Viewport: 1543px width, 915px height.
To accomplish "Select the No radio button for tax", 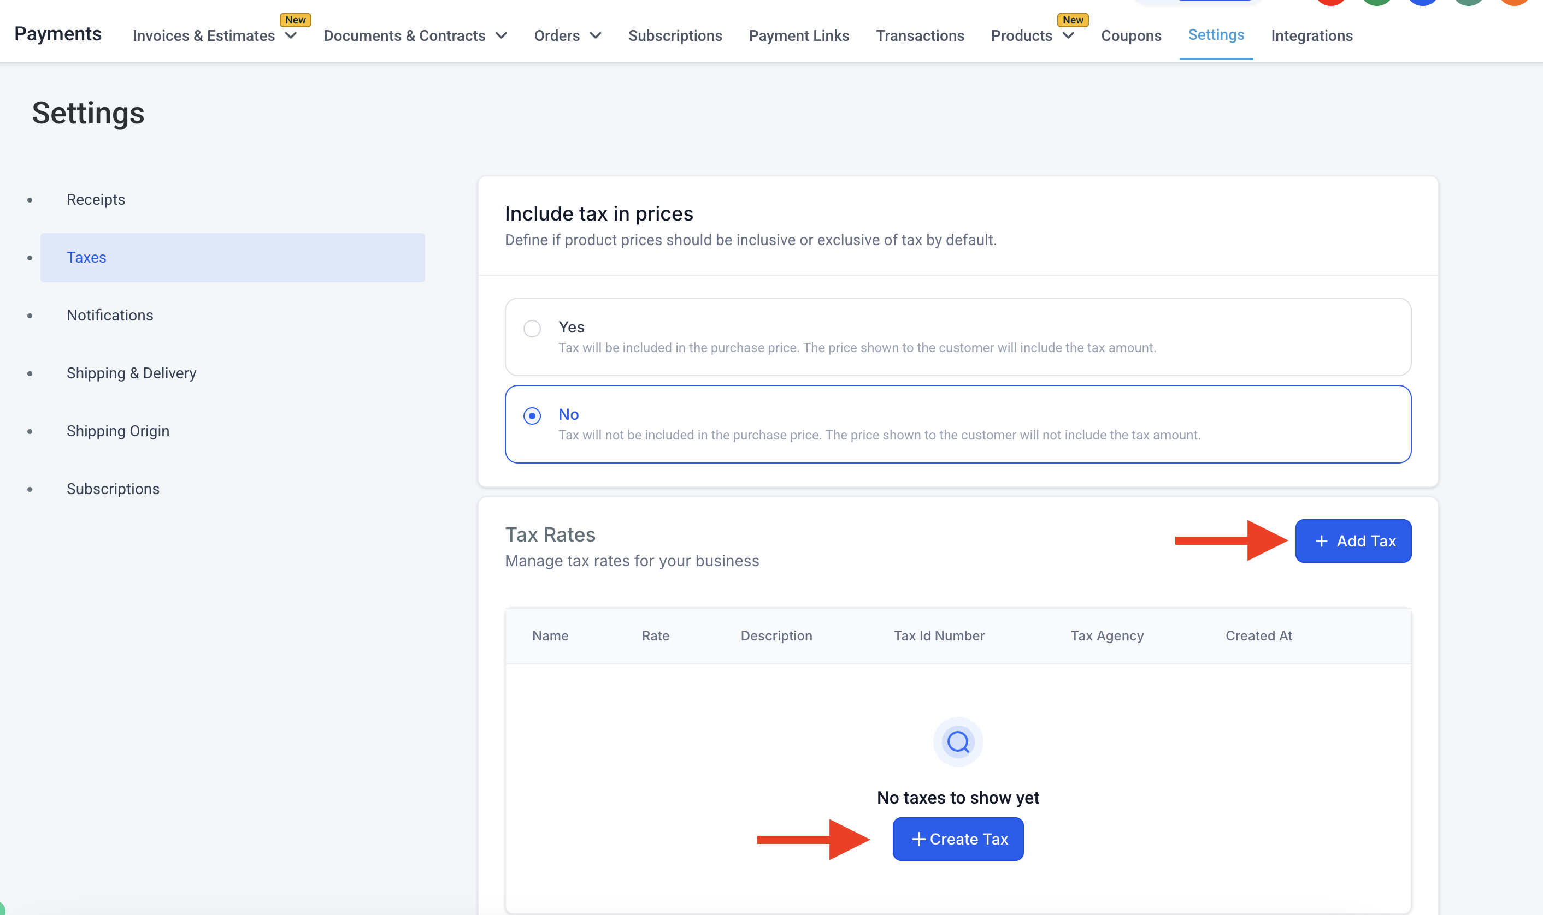I will tap(532, 415).
